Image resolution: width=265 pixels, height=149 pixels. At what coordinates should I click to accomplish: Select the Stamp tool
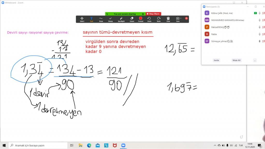coord(111,19)
